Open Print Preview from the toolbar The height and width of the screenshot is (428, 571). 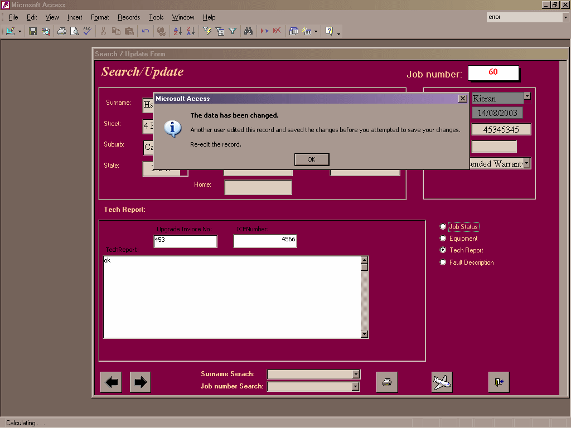[75, 31]
